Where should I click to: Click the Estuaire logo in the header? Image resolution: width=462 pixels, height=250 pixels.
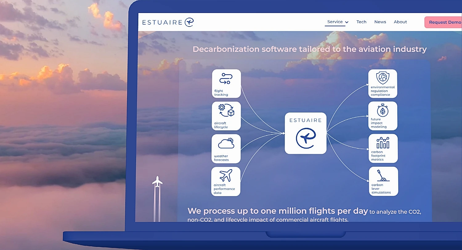168,22
